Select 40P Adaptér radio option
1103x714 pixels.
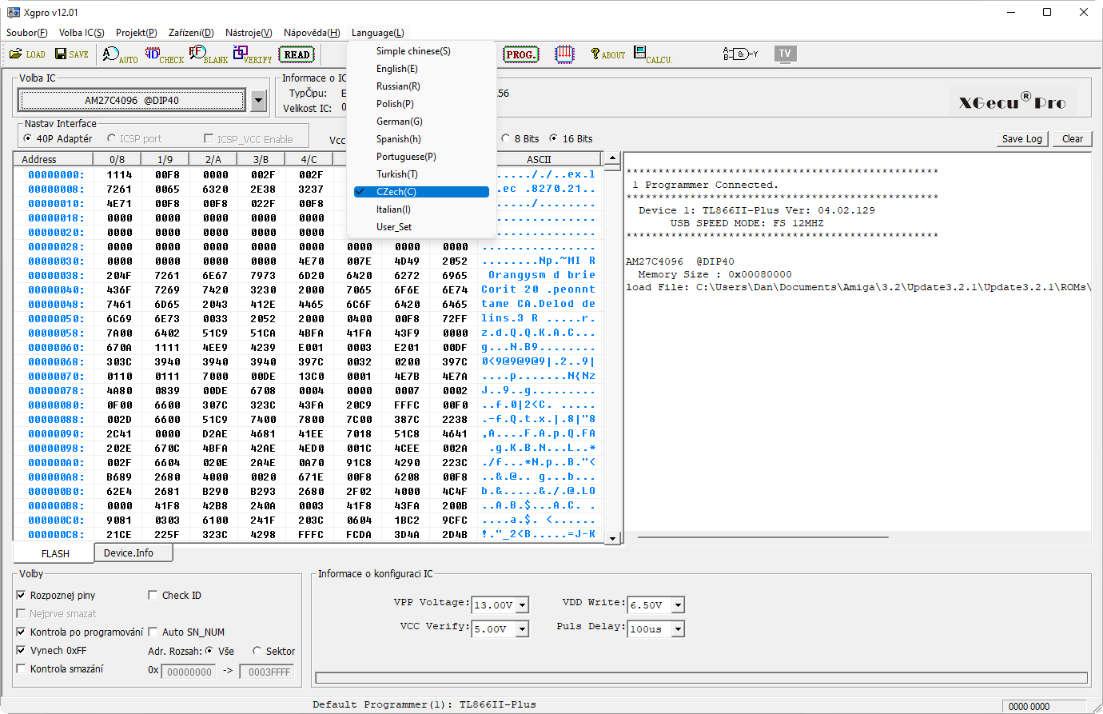click(x=58, y=138)
